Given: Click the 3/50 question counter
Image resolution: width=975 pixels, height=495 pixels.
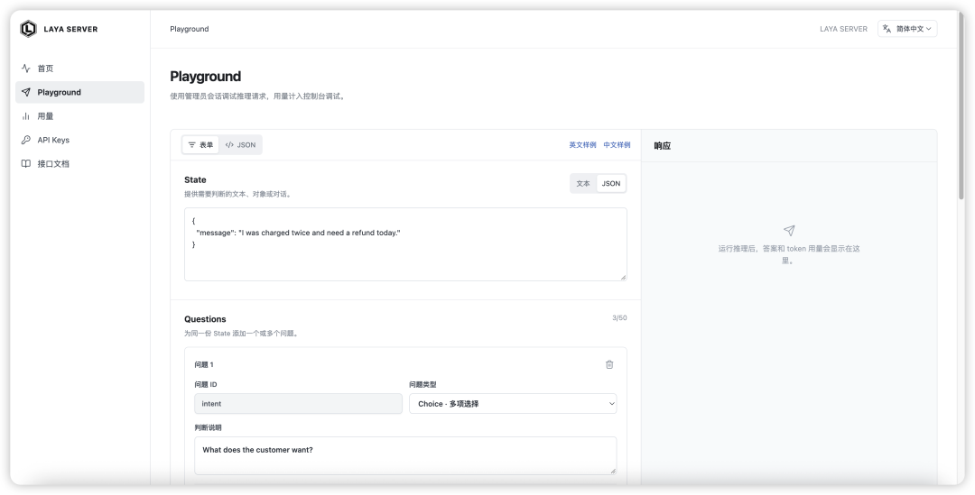Looking at the screenshot, I should coord(619,318).
